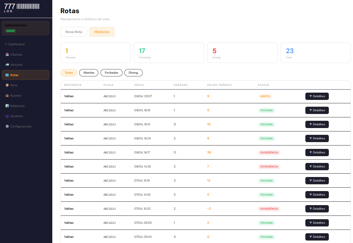
Task: Open the Dashboard sidebar icon
Action: point(6,44)
